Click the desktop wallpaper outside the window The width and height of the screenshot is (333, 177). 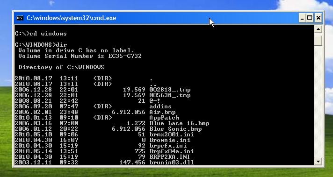tap(149, 5)
